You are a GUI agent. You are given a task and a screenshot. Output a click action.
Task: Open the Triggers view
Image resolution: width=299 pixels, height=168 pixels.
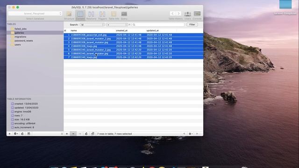[x=102, y=15]
